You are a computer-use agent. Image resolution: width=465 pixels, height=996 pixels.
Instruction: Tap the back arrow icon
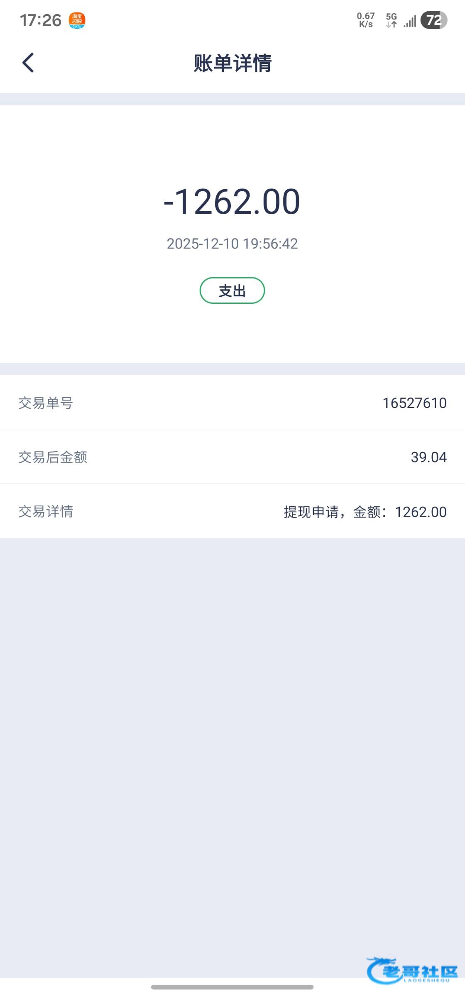(x=28, y=63)
